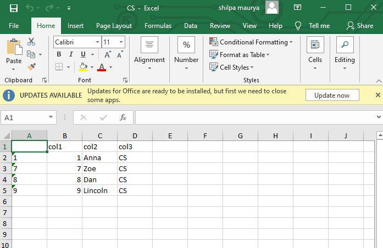Open the Borders dropdown arrow

point(68,67)
